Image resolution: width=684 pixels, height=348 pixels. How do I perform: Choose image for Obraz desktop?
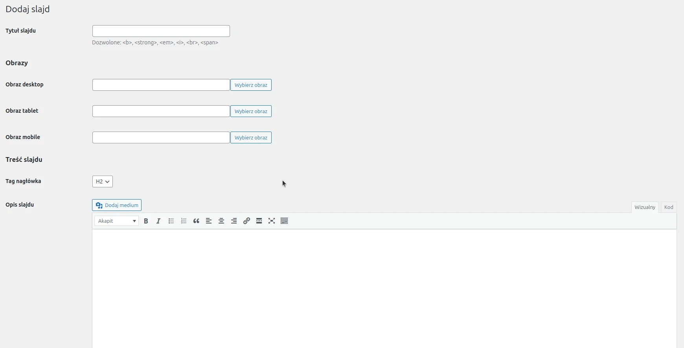pyautogui.click(x=251, y=85)
